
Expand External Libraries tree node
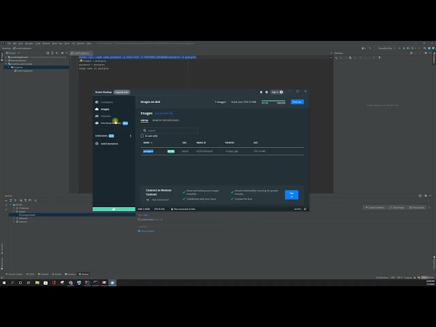coord(6,61)
